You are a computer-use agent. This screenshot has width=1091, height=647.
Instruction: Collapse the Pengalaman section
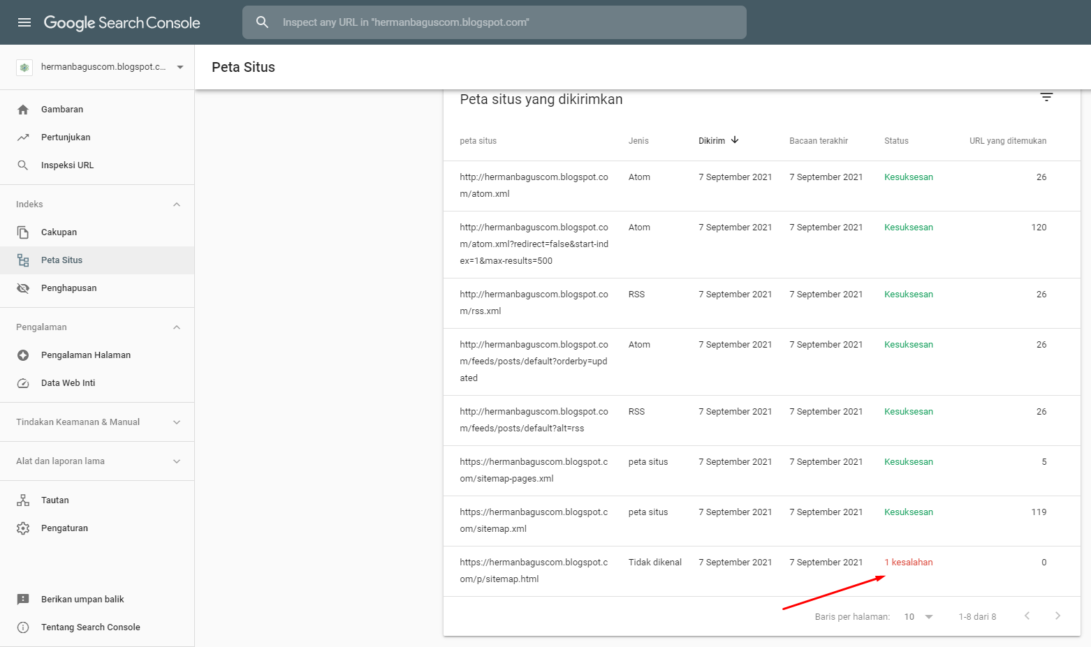coord(177,327)
